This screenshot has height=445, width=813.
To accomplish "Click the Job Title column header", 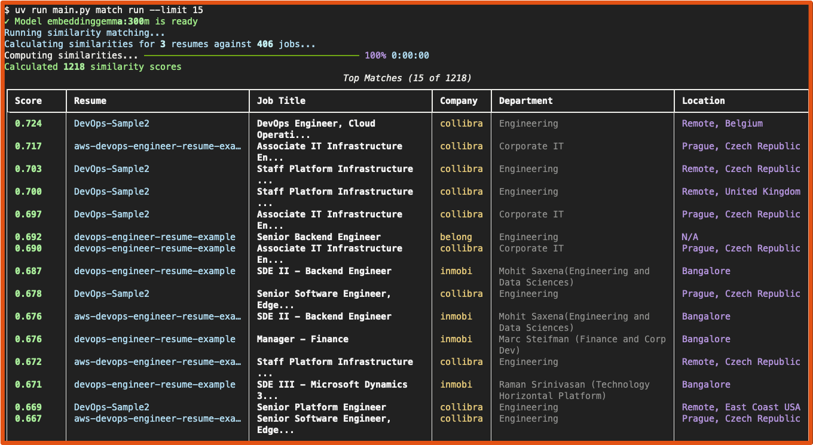I will click(281, 101).
